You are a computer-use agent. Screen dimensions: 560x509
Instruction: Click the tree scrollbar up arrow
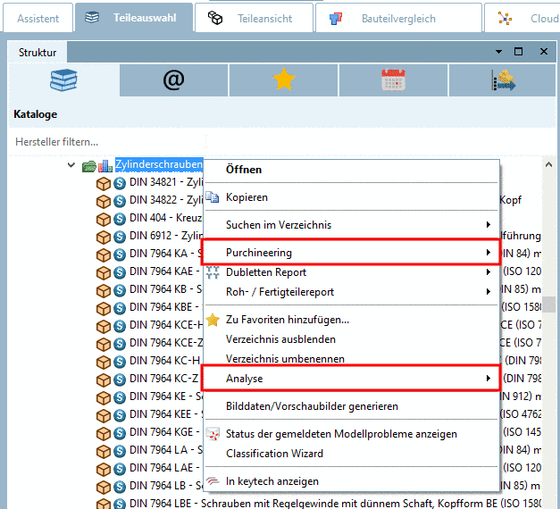coord(548,164)
